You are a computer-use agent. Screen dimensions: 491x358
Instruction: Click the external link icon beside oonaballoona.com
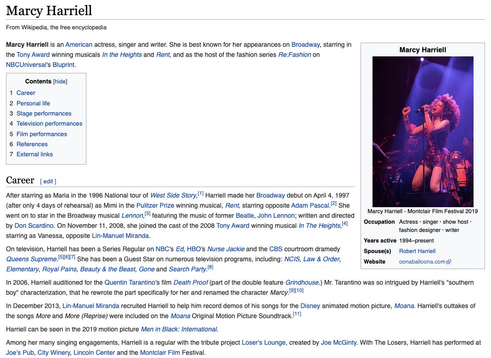tap(449, 262)
